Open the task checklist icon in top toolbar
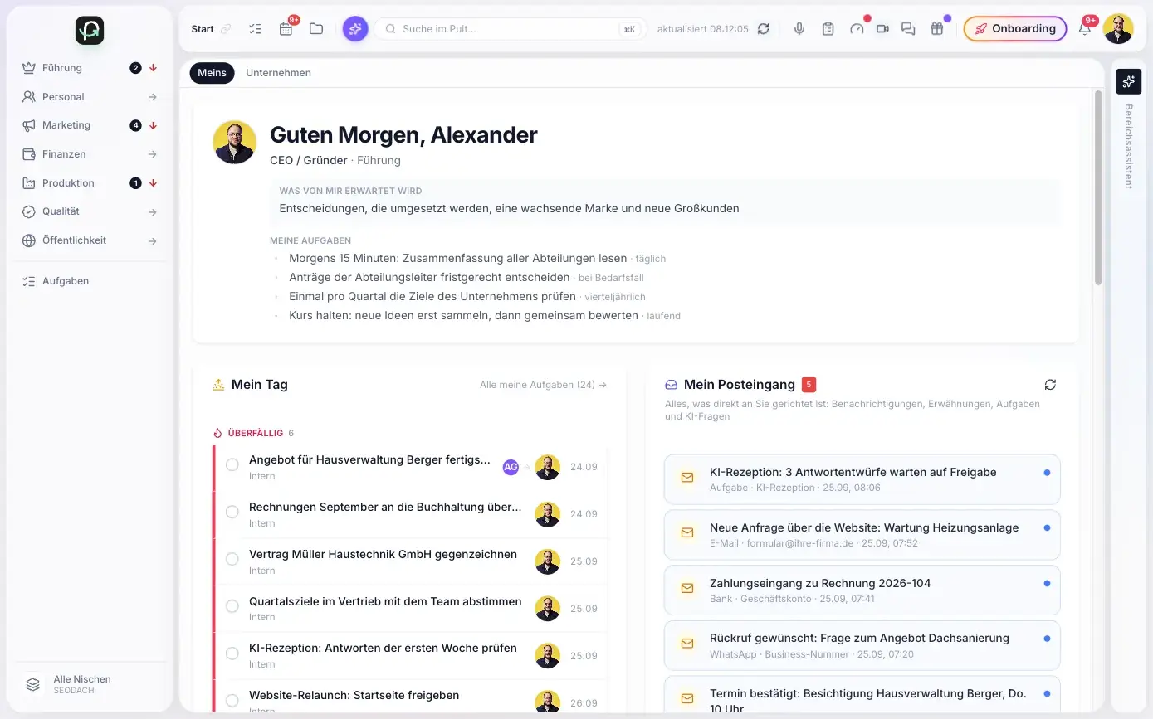This screenshot has width=1153, height=719. pyautogui.click(x=256, y=29)
